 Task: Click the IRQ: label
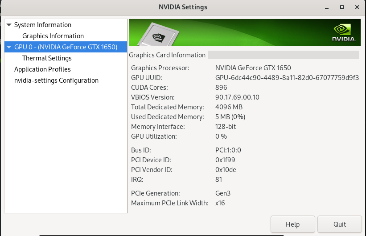click(137, 180)
